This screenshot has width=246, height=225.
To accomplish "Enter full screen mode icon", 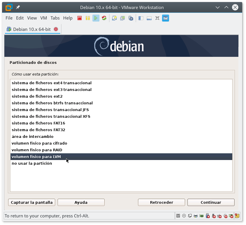I will tap(157, 18).
